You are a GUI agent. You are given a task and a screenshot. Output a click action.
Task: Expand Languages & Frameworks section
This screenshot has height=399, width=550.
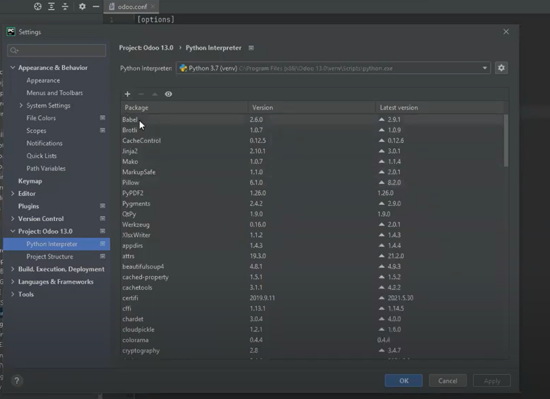tap(13, 281)
